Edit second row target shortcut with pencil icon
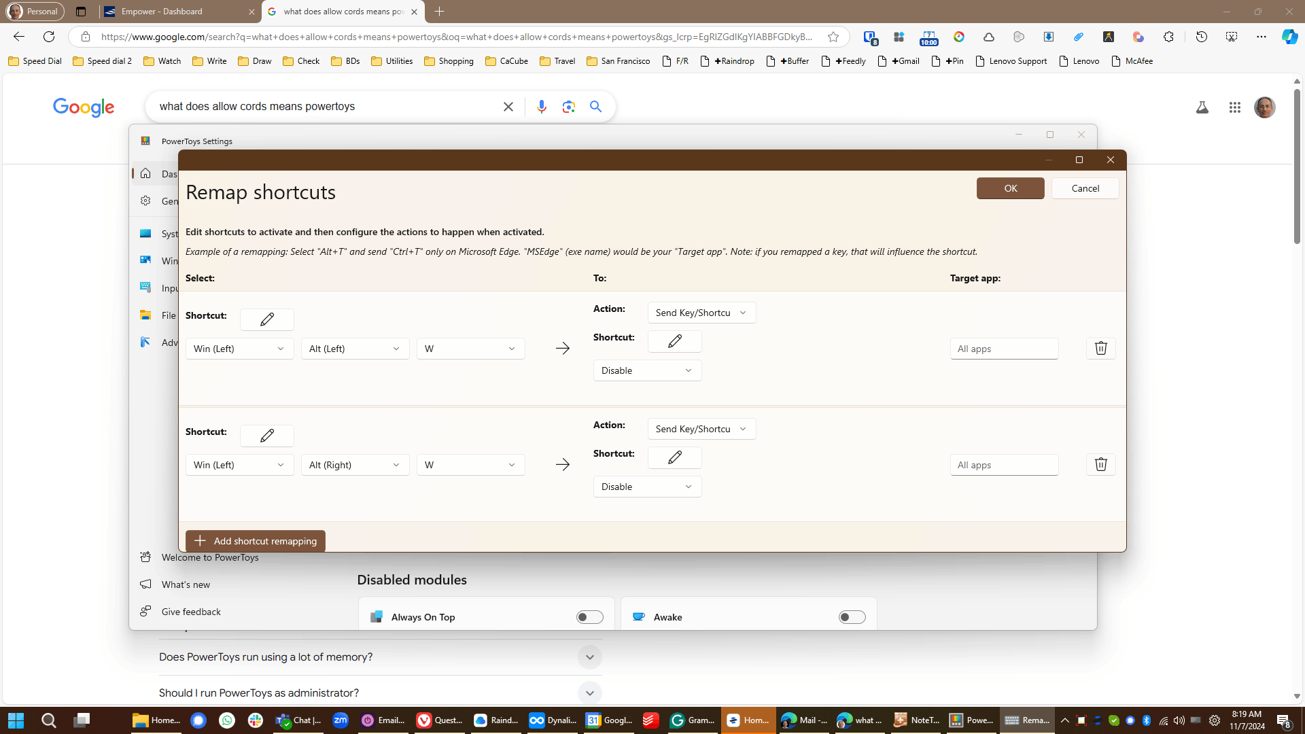Image resolution: width=1305 pixels, height=734 pixels. [x=674, y=457]
